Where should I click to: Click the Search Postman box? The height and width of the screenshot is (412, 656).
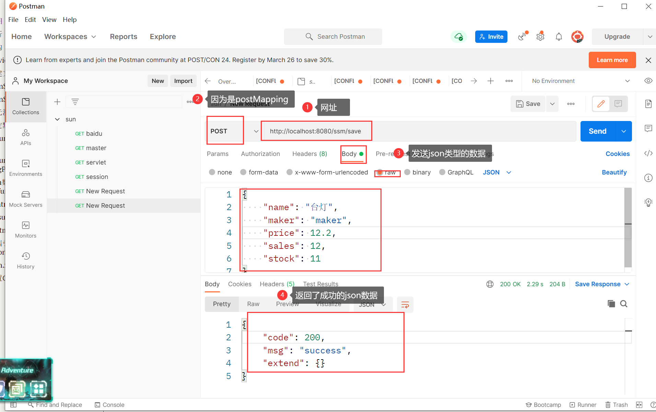[333, 37]
